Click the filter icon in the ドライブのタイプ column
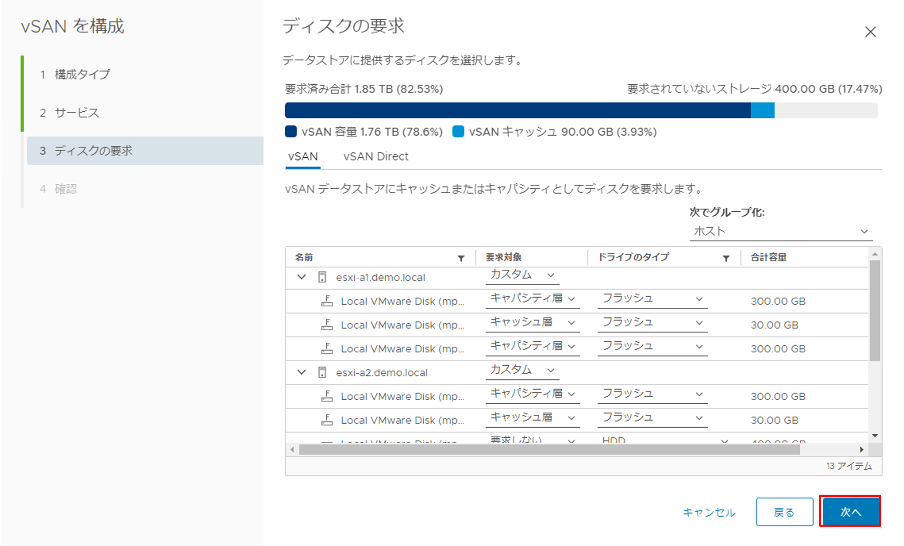The image size is (904, 546). (726, 258)
